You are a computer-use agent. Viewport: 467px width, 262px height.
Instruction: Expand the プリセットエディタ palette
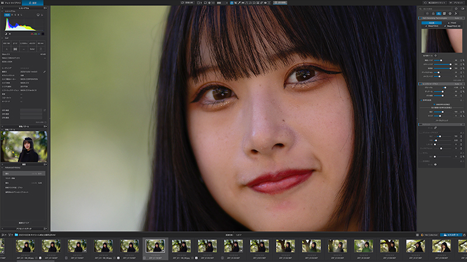click(24, 228)
